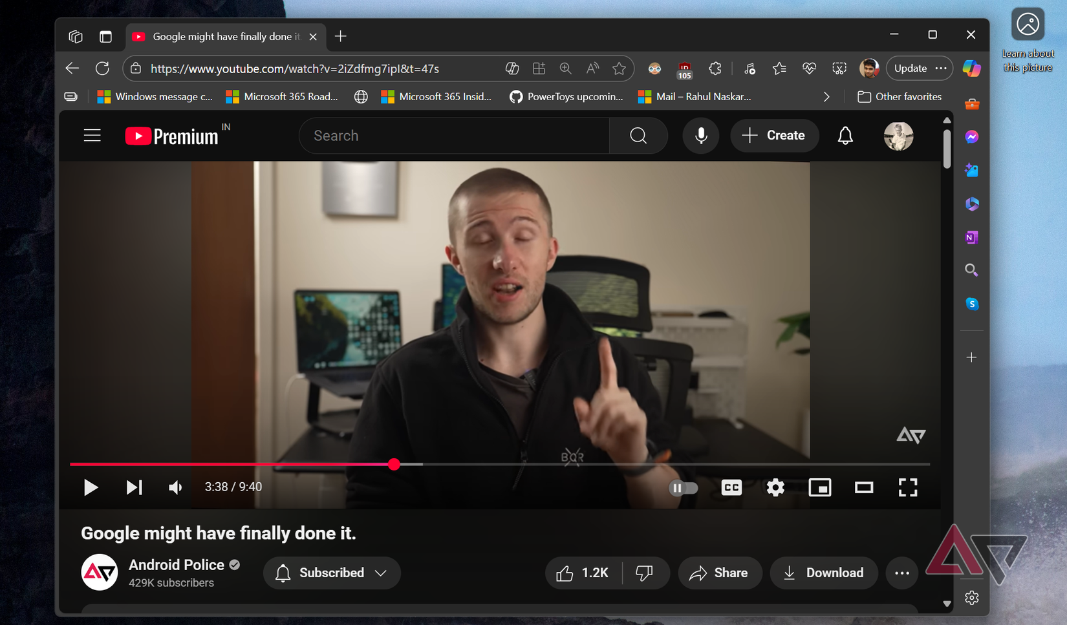Start a Web capture with the scissors icon
This screenshot has width=1067, height=625.
tap(839, 69)
